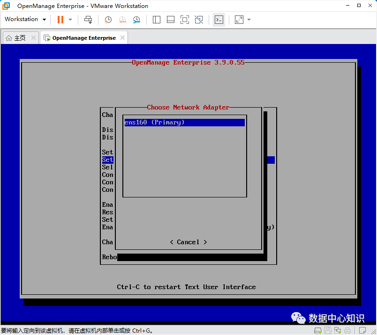Click the OpenManage Enterprise 3.9.0.55 title
This screenshot has width=377, height=335.
pyautogui.click(x=188, y=63)
